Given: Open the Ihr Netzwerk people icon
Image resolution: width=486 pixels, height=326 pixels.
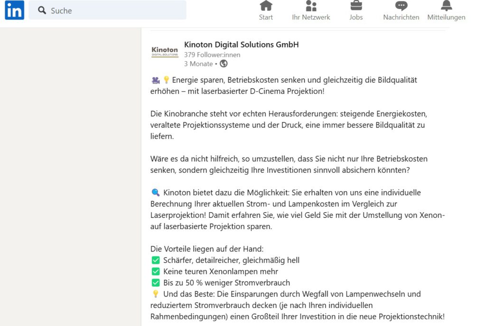Looking at the screenshot, I should 311,6.
